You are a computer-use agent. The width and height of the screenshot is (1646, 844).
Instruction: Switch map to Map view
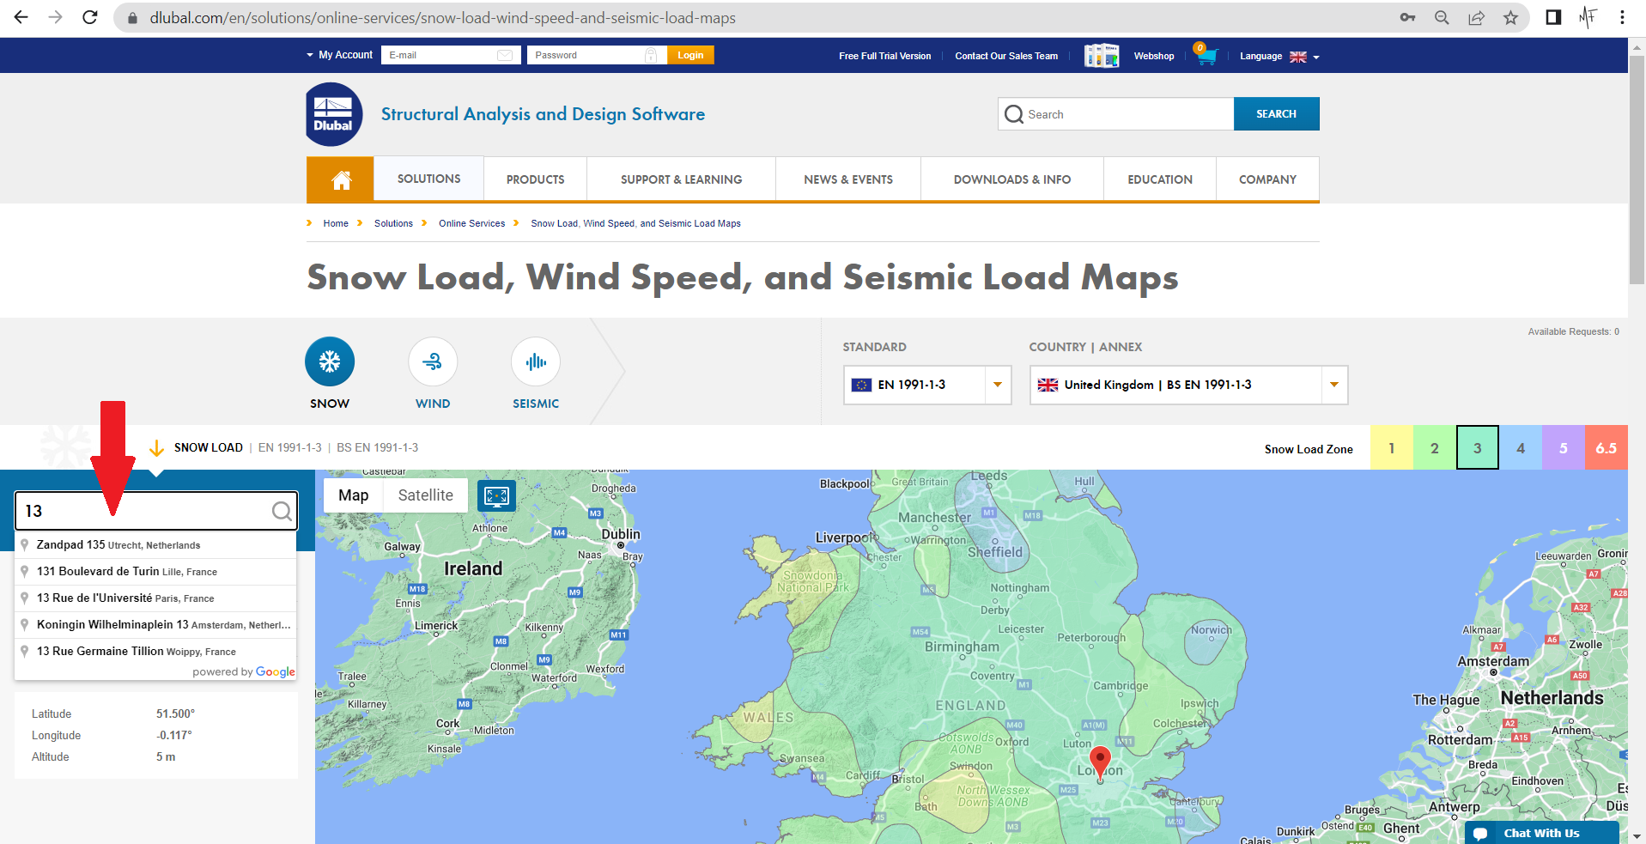(353, 495)
